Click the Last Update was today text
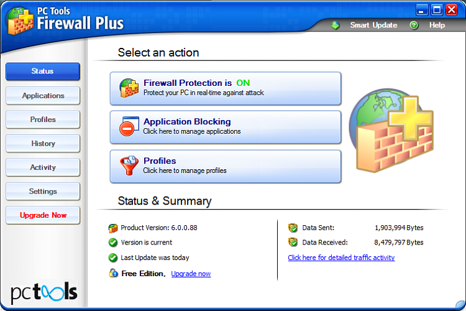Viewport: 466px width, 311px height. [155, 258]
